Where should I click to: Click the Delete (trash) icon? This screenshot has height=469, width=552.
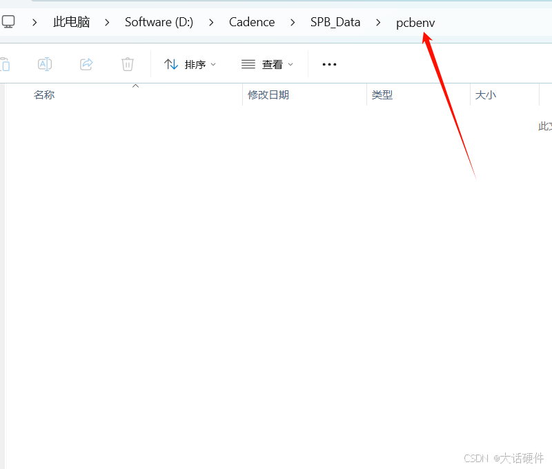[127, 64]
